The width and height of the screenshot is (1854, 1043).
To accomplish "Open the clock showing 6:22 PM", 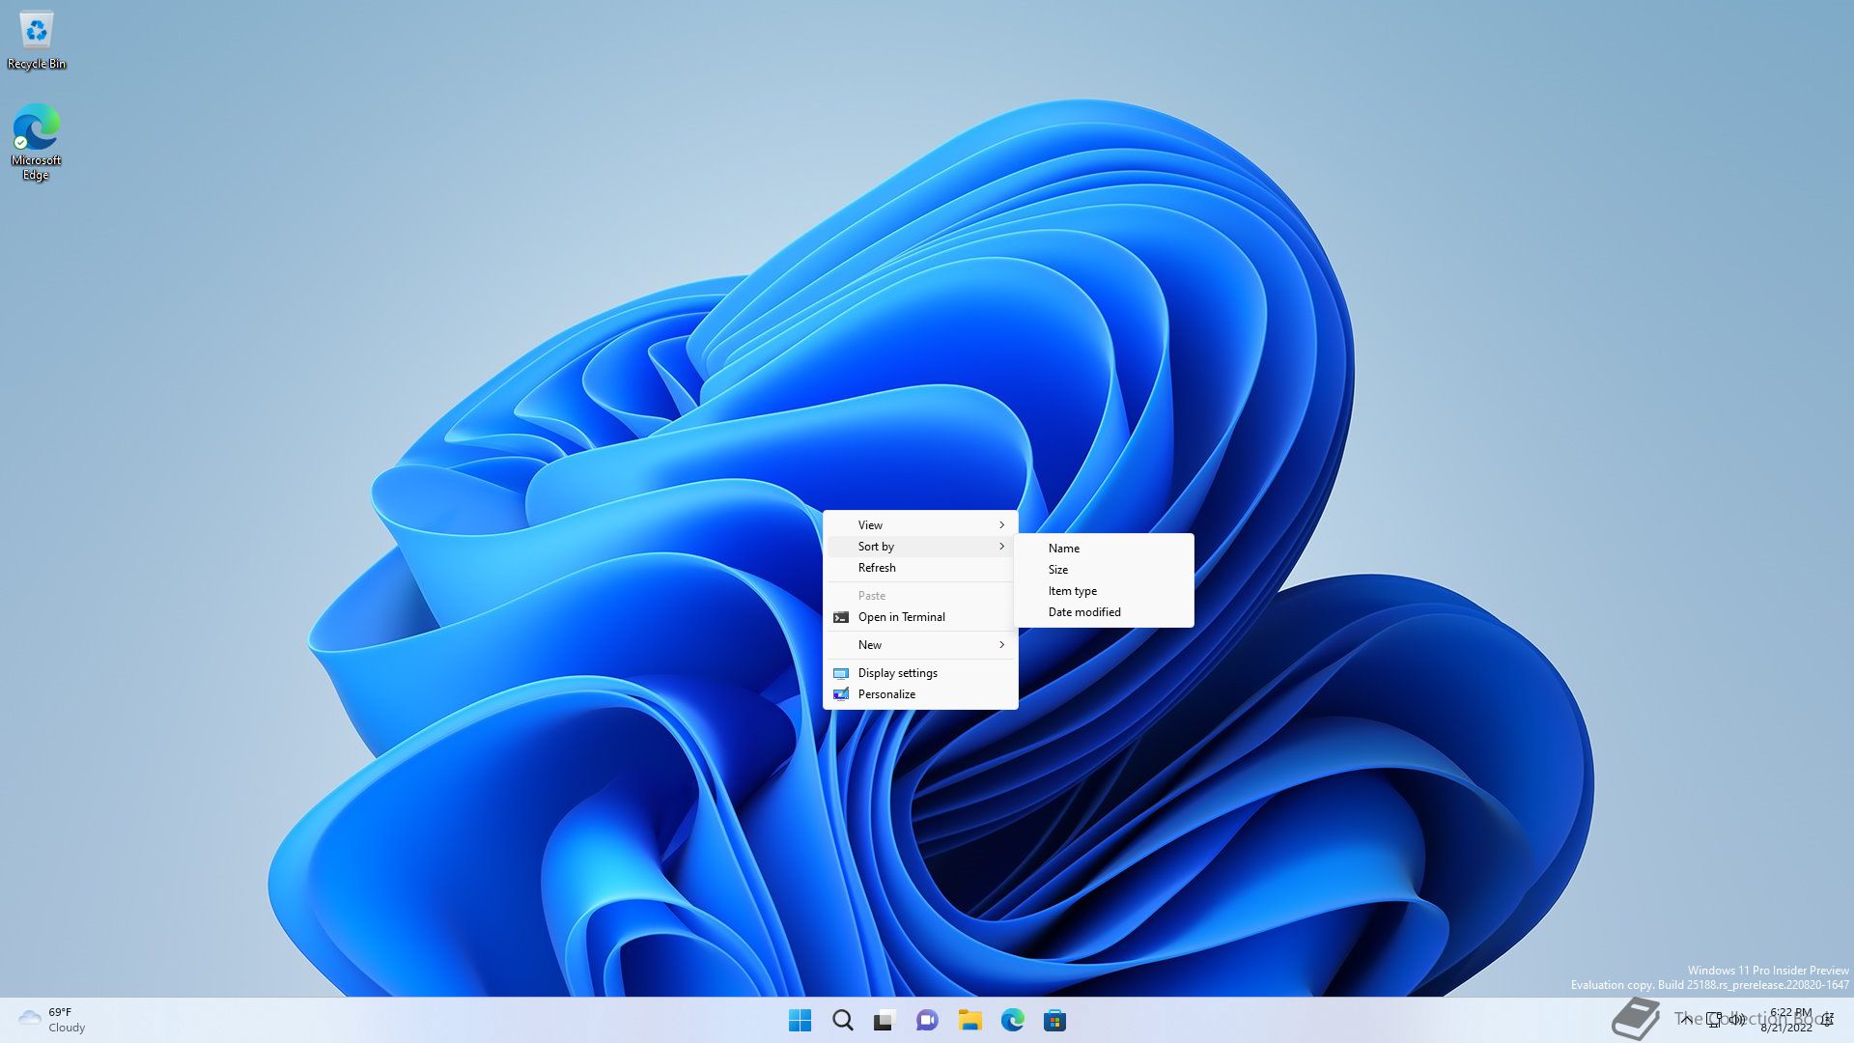I will [1787, 1020].
